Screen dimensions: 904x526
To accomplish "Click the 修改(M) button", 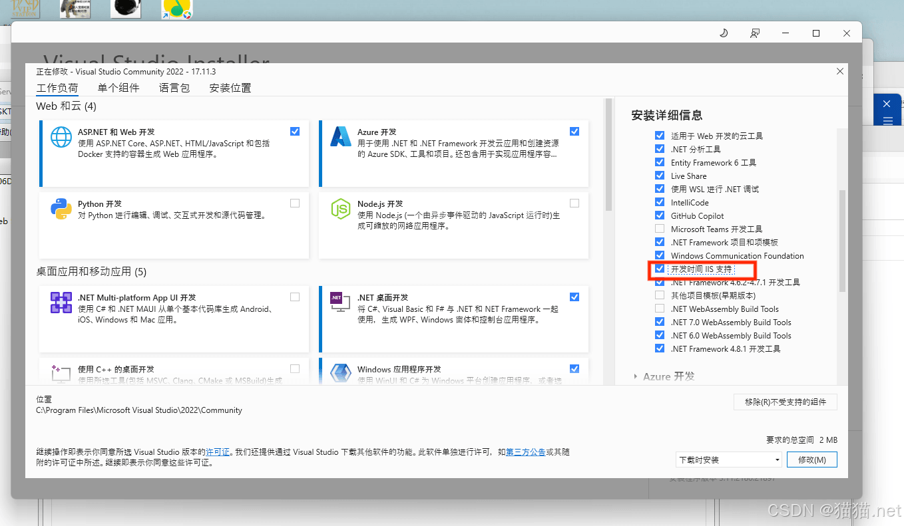I will (812, 460).
